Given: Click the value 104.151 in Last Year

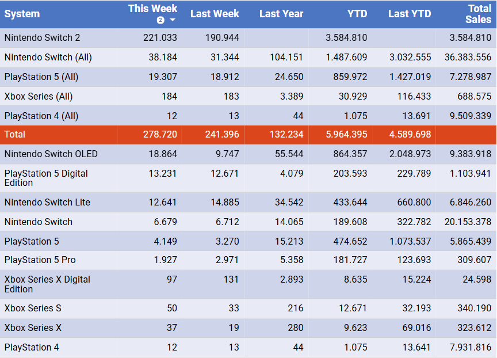Looking at the screenshot, I should coord(286,58).
